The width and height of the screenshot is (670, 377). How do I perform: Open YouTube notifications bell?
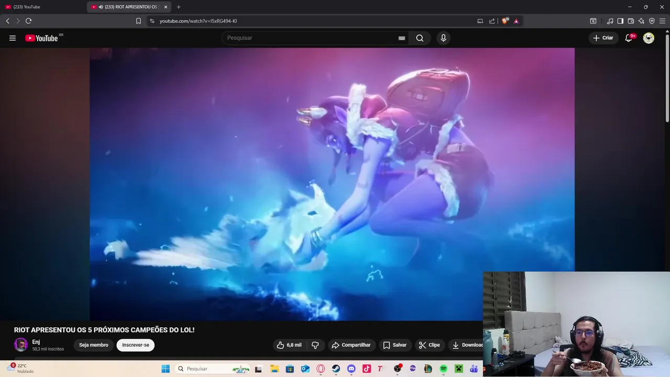point(629,38)
